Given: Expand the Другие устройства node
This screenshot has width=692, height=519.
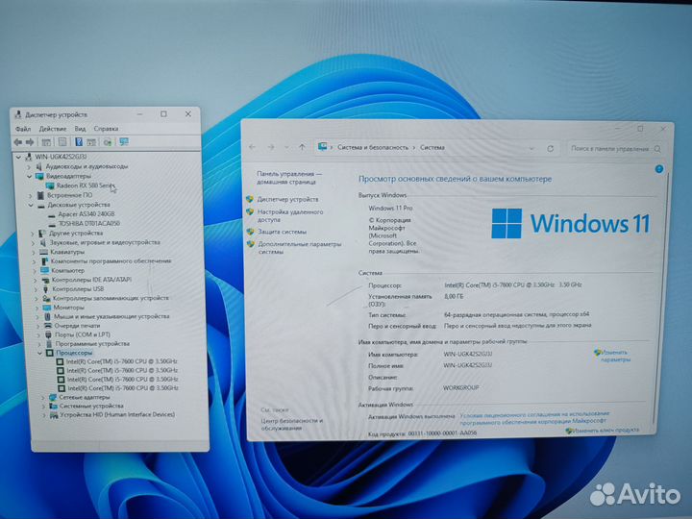Looking at the screenshot, I should 33,234.
